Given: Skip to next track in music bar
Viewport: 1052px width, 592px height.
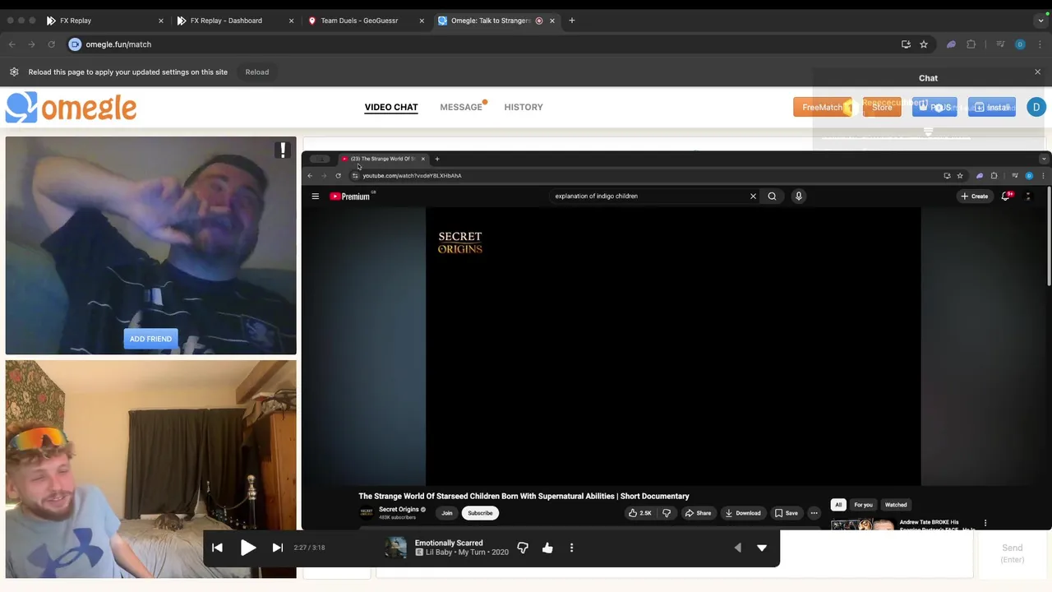Looking at the screenshot, I should tap(278, 548).
